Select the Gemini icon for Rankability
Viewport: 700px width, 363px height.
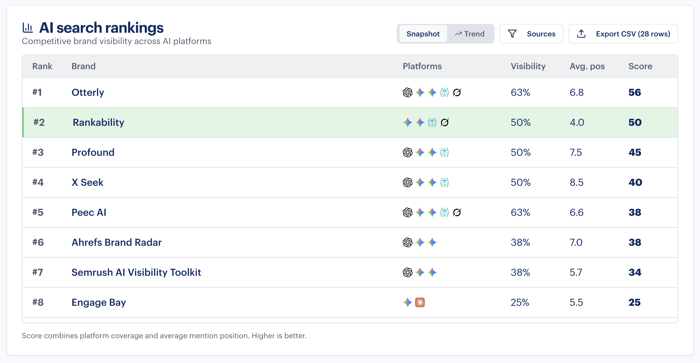(x=408, y=122)
